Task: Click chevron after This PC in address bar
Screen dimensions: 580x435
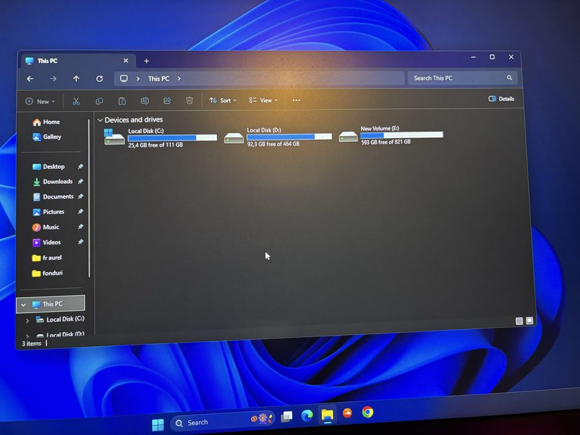Action: point(179,78)
